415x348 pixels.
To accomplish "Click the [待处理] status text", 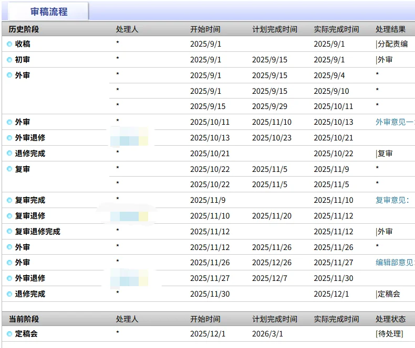I will pos(389,334).
